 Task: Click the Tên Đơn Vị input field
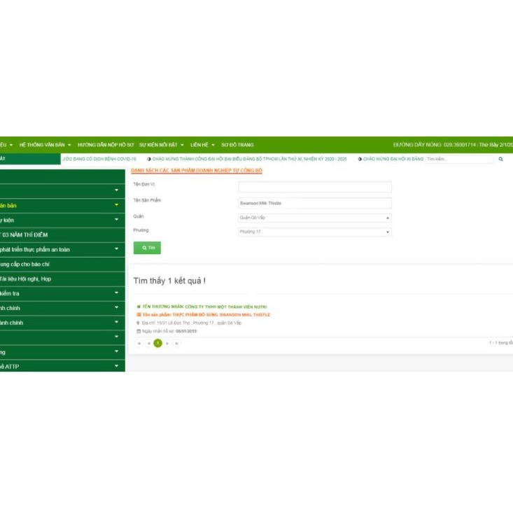click(x=314, y=187)
